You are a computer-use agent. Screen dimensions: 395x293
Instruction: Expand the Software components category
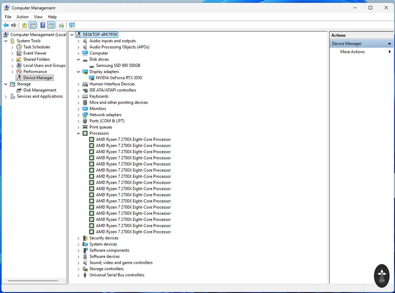78,251
